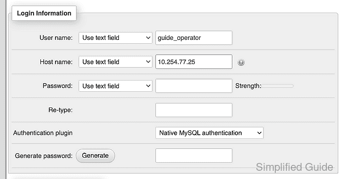Click the generated password output field
The height and width of the screenshot is (179, 341).
[x=194, y=156]
